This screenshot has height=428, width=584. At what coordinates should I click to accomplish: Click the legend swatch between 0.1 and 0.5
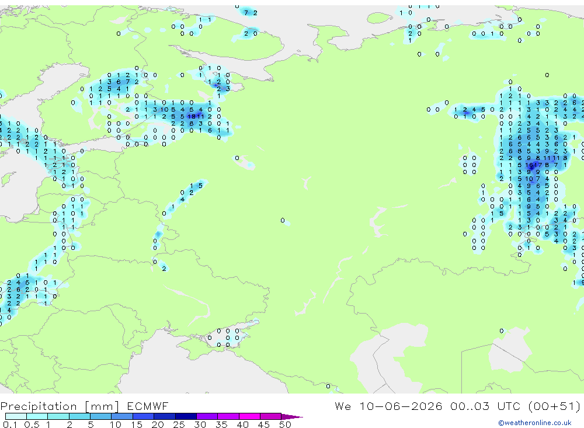coord(16,416)
